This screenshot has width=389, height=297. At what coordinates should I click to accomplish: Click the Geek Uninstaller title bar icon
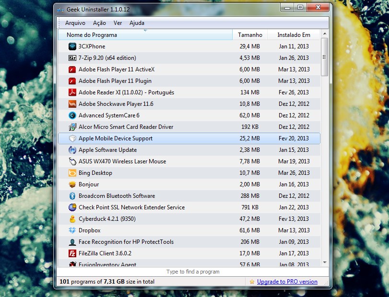(60, 10)
